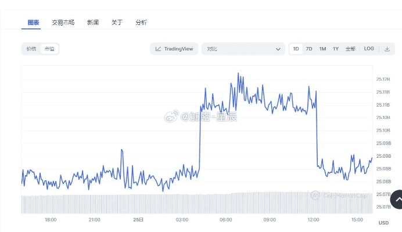Click the scroll-to-top arrow button

(x=398, y=200)
